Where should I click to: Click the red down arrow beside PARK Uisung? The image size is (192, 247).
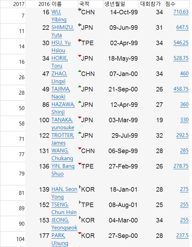pyautogui.click(x=80, y=233)
